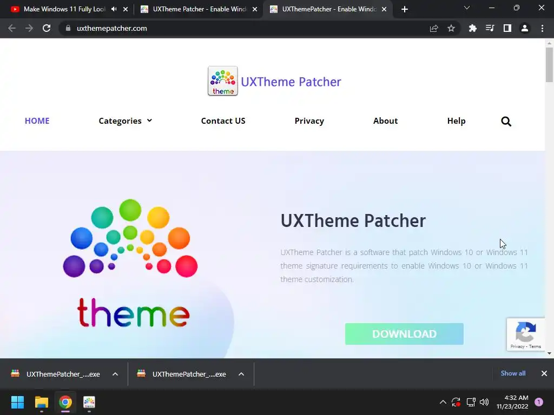Click the padlock site info icon

pos(68,28)
